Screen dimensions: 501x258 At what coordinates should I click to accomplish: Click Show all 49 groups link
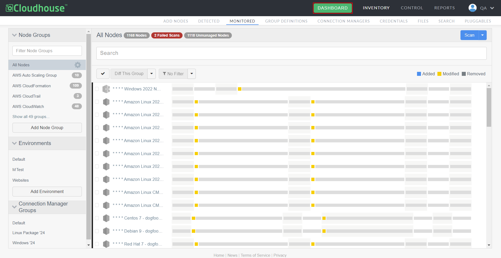pos(31,117)
